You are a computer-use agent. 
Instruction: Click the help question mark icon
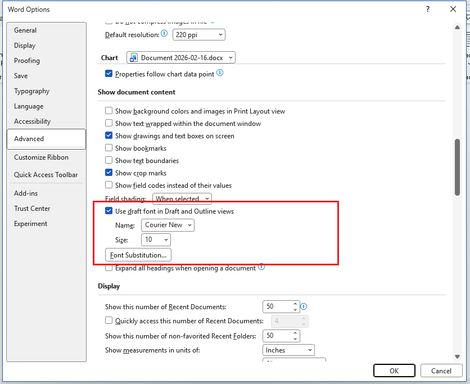pyautogui.click(x=428, y=10)
